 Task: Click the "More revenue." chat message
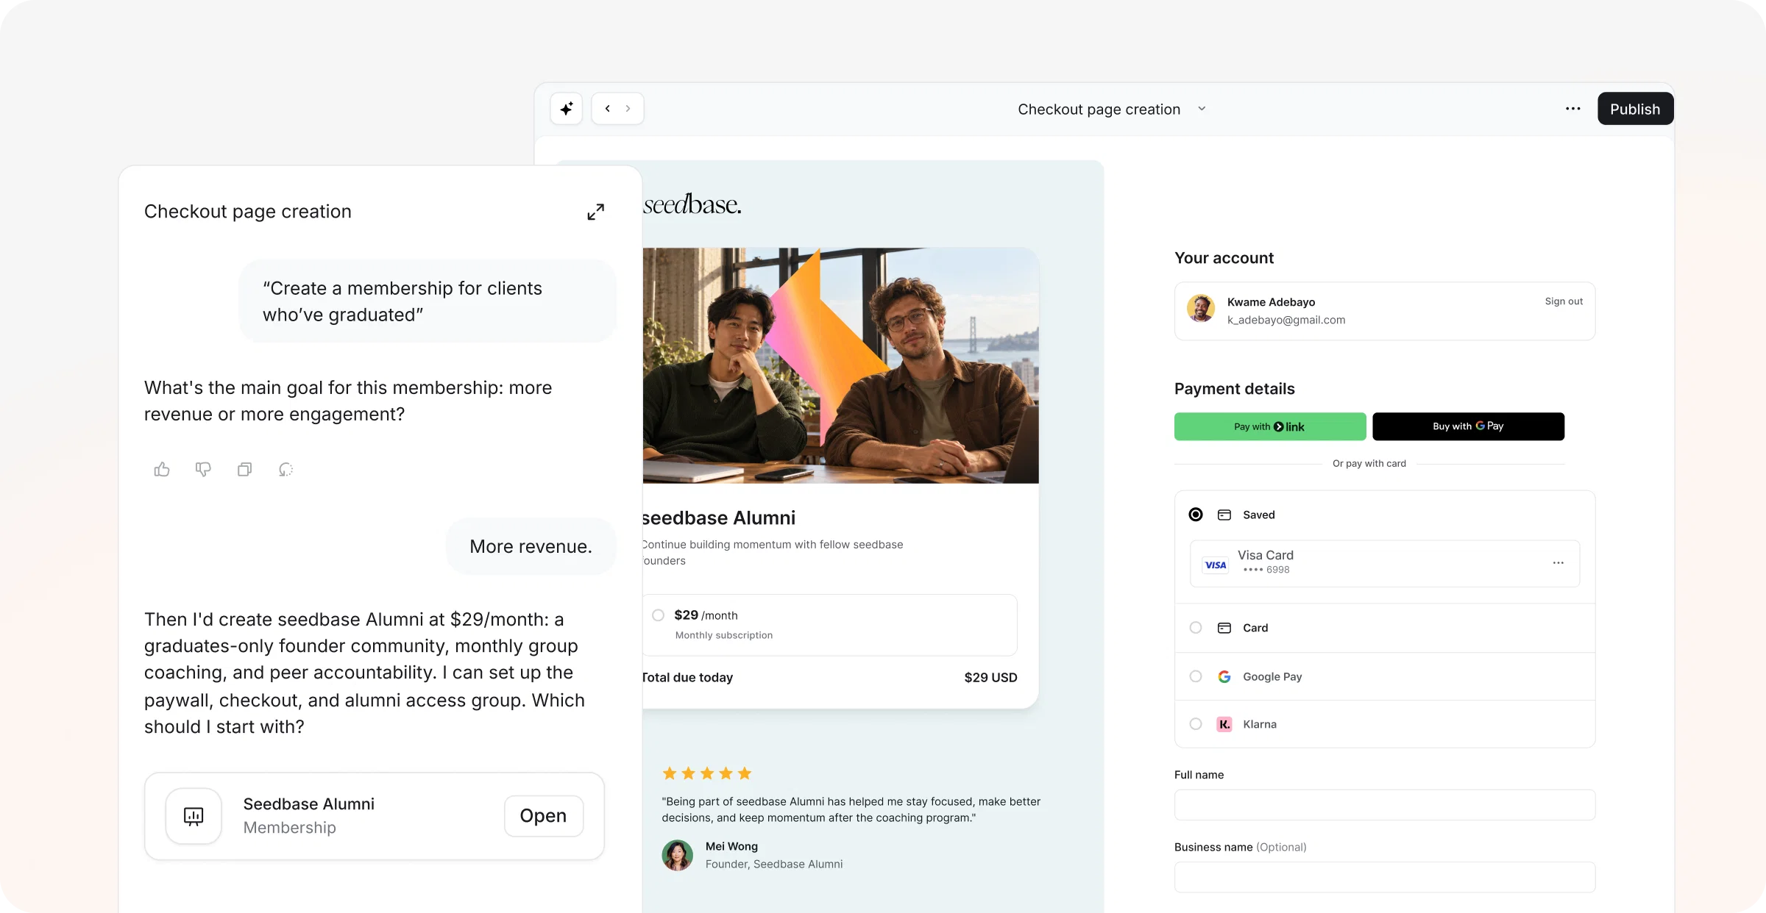(x=531, y=546)
